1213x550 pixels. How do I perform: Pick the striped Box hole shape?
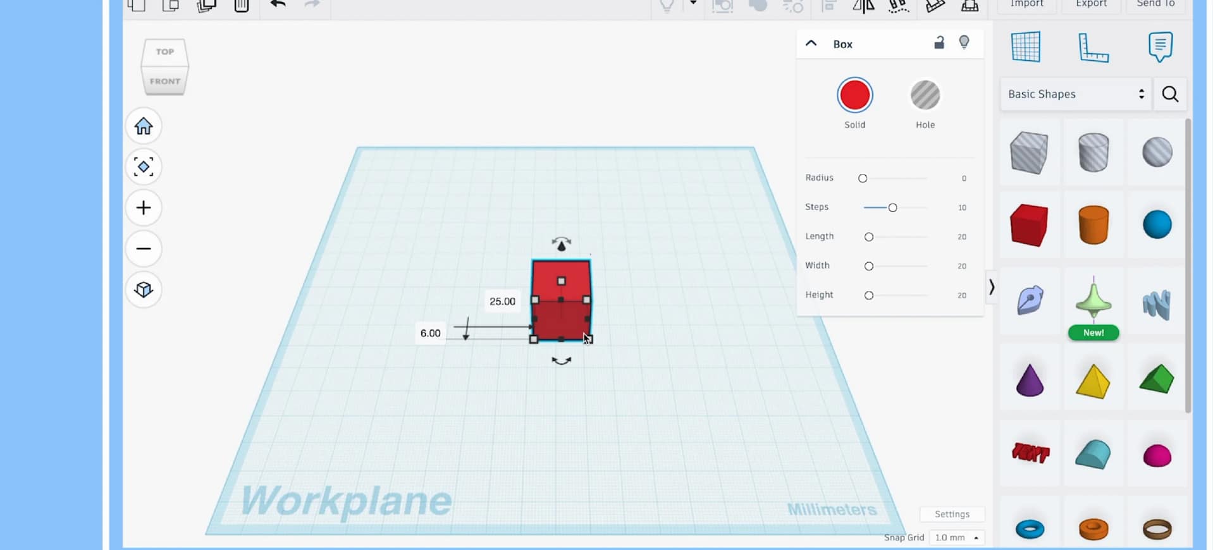point(1029,152)
